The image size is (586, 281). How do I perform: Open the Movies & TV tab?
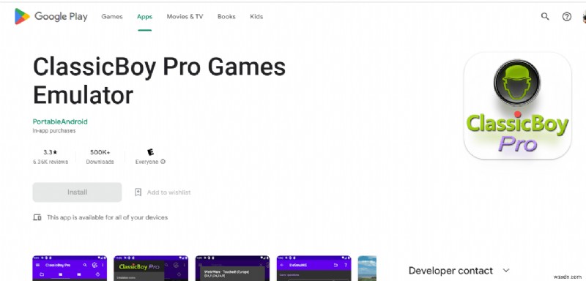(x=185, y=16)
